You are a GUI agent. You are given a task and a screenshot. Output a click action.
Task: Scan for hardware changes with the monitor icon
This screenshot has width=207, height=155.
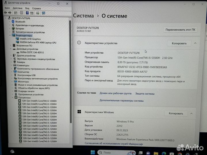coord(43,13)
